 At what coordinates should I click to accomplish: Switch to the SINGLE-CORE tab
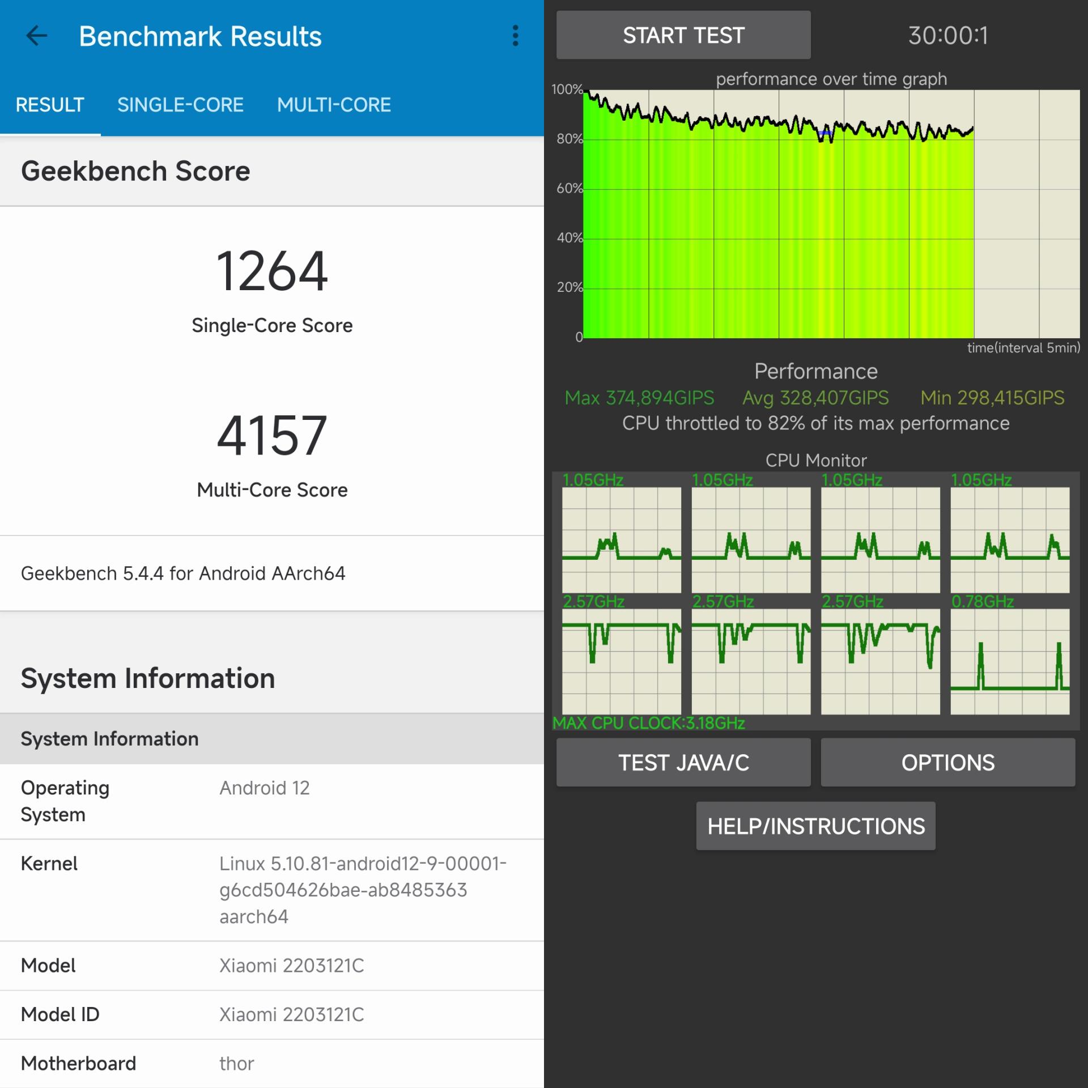tap(180, 105)
